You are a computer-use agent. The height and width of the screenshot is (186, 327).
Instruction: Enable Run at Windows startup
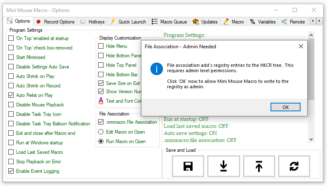[11, 143]
